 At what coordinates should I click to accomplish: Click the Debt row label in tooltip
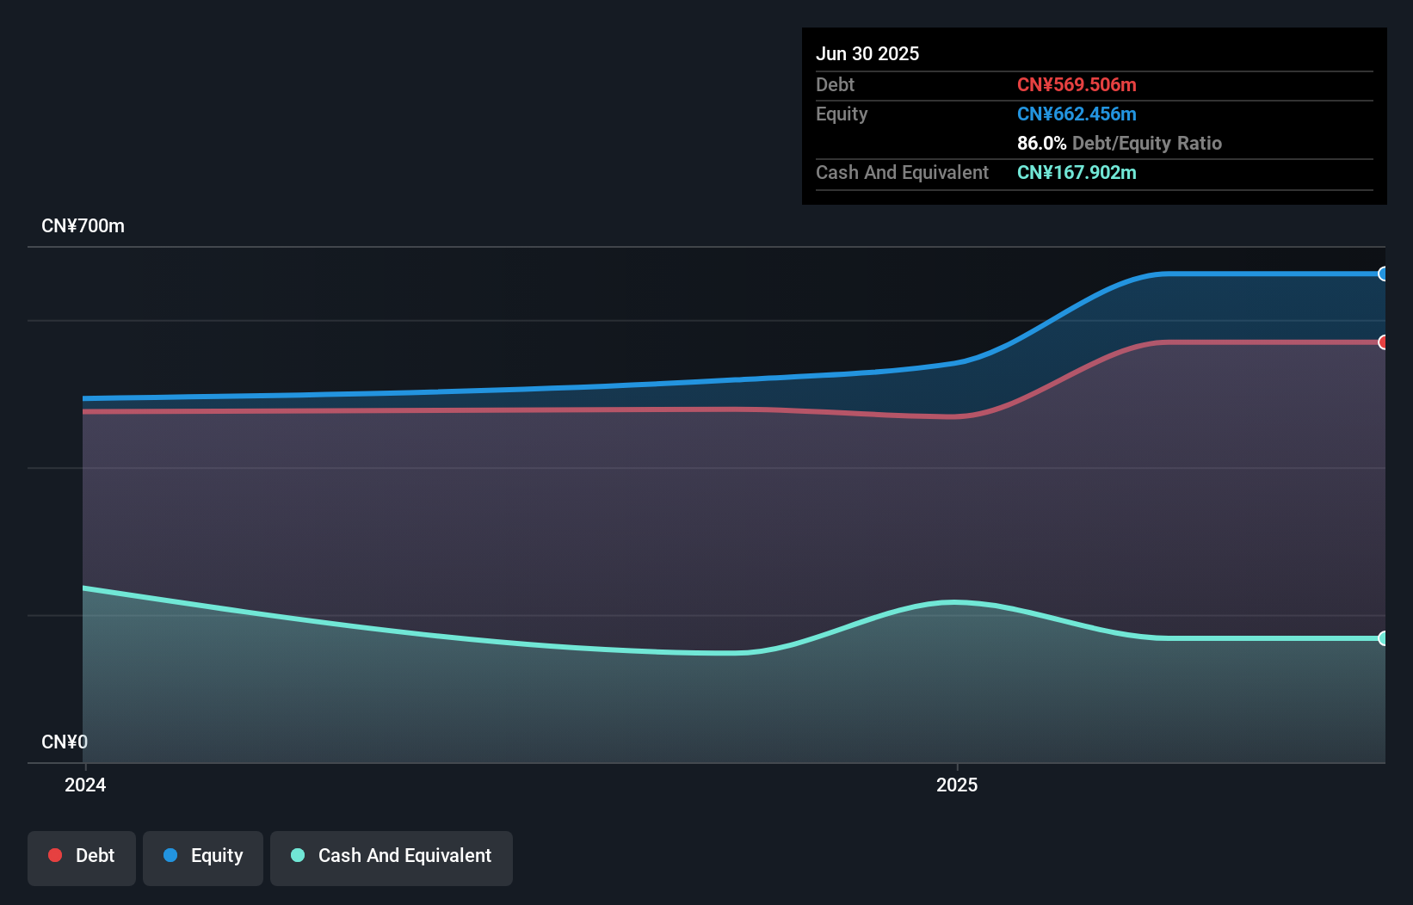835,84
